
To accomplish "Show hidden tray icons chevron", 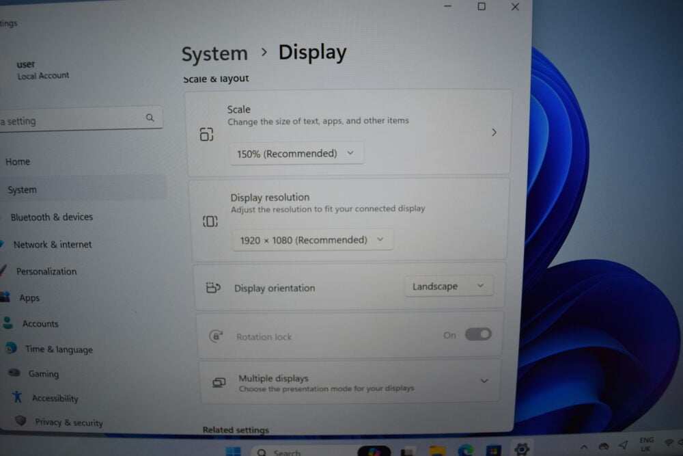I will (x=584, y=447).
